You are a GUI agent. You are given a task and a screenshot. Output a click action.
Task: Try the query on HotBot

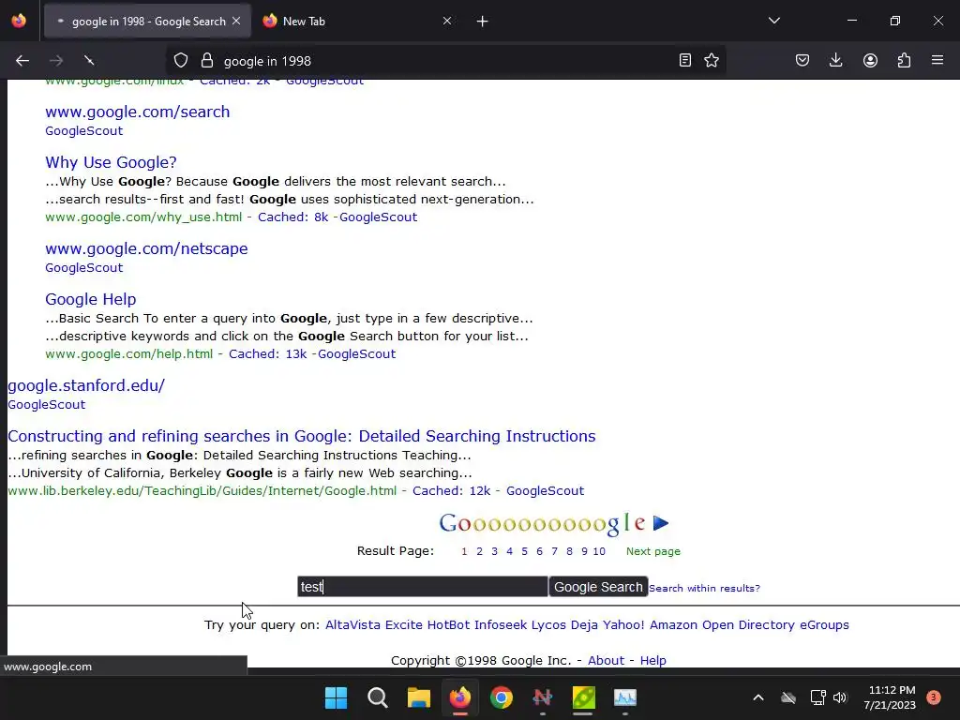point(448,625)
